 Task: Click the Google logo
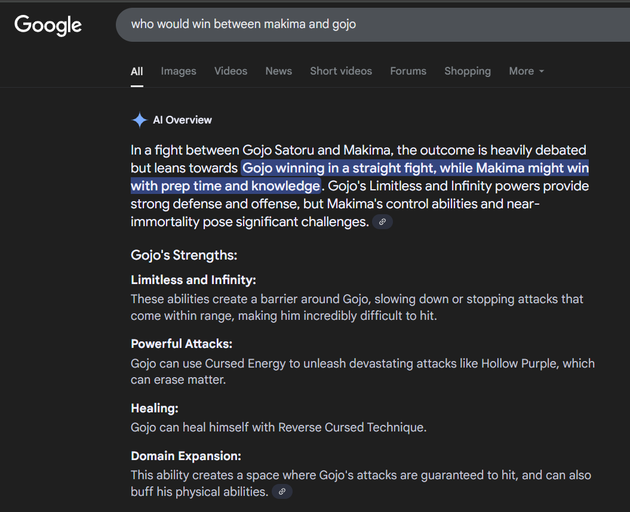pos(48,25)
